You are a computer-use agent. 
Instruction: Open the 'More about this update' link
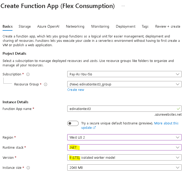pyautogui.click(x=130, y=125)
